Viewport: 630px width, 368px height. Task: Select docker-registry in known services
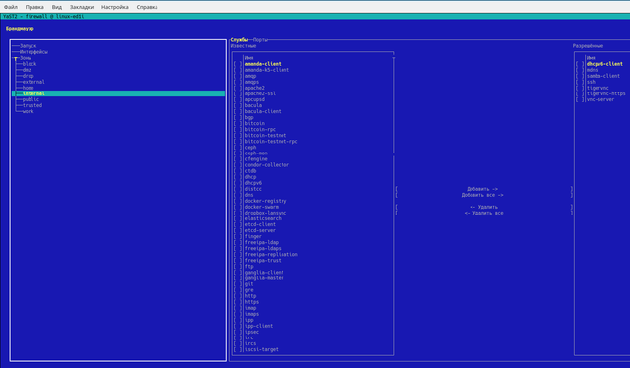click(266, 201)
